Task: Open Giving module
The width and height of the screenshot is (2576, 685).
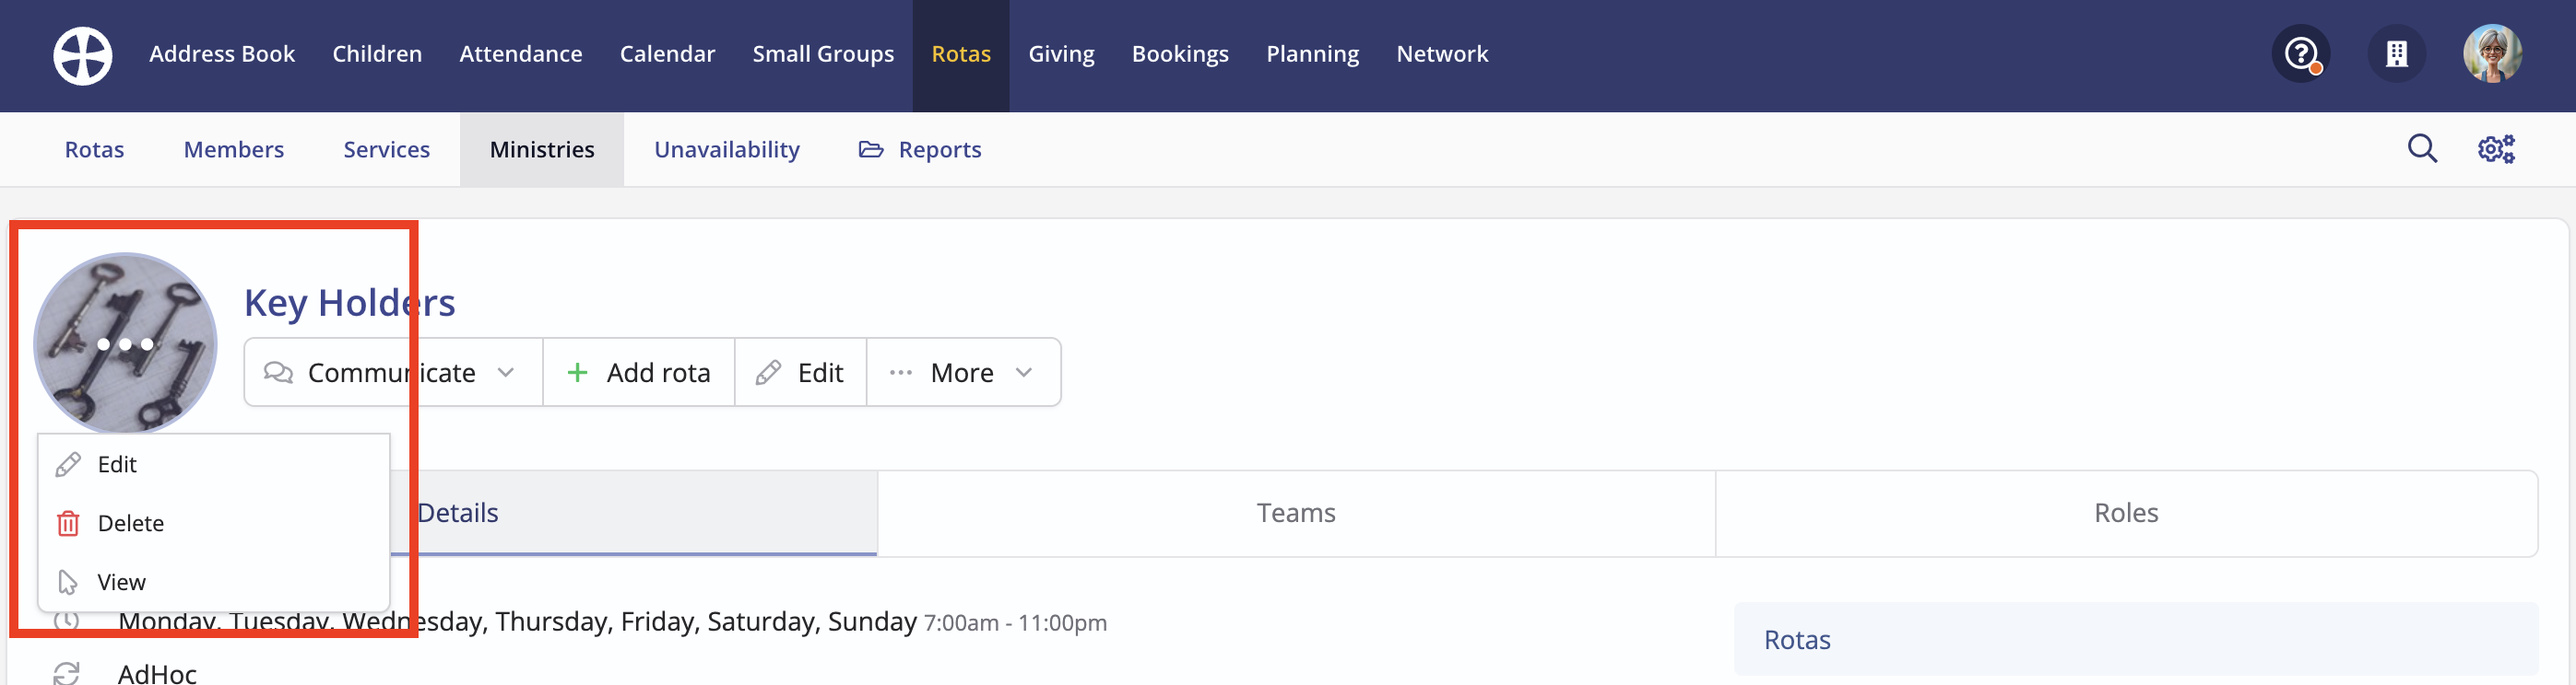Action: point(1061,54)
